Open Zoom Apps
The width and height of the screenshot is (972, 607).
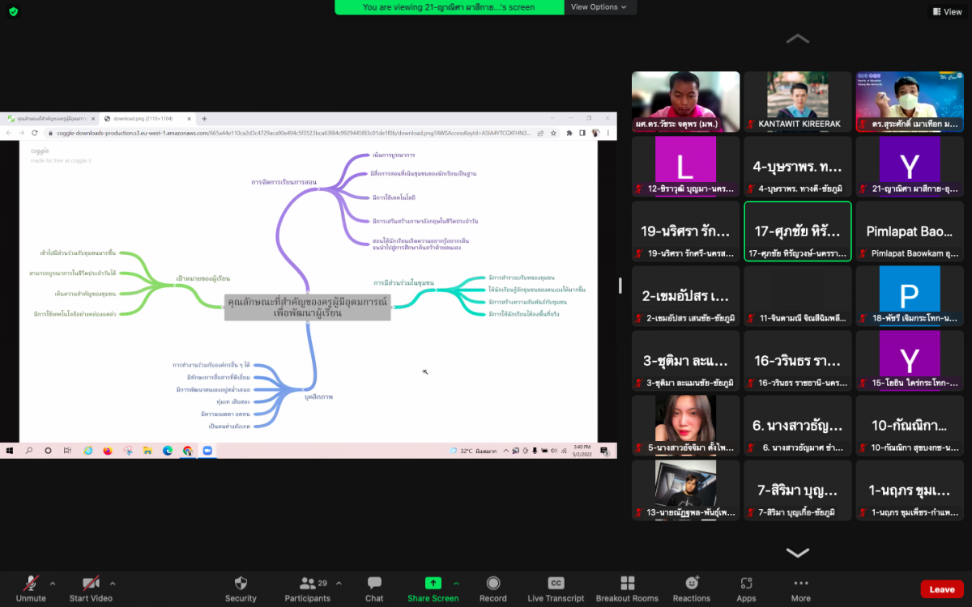pyautogui.click(x=746, y=588)
